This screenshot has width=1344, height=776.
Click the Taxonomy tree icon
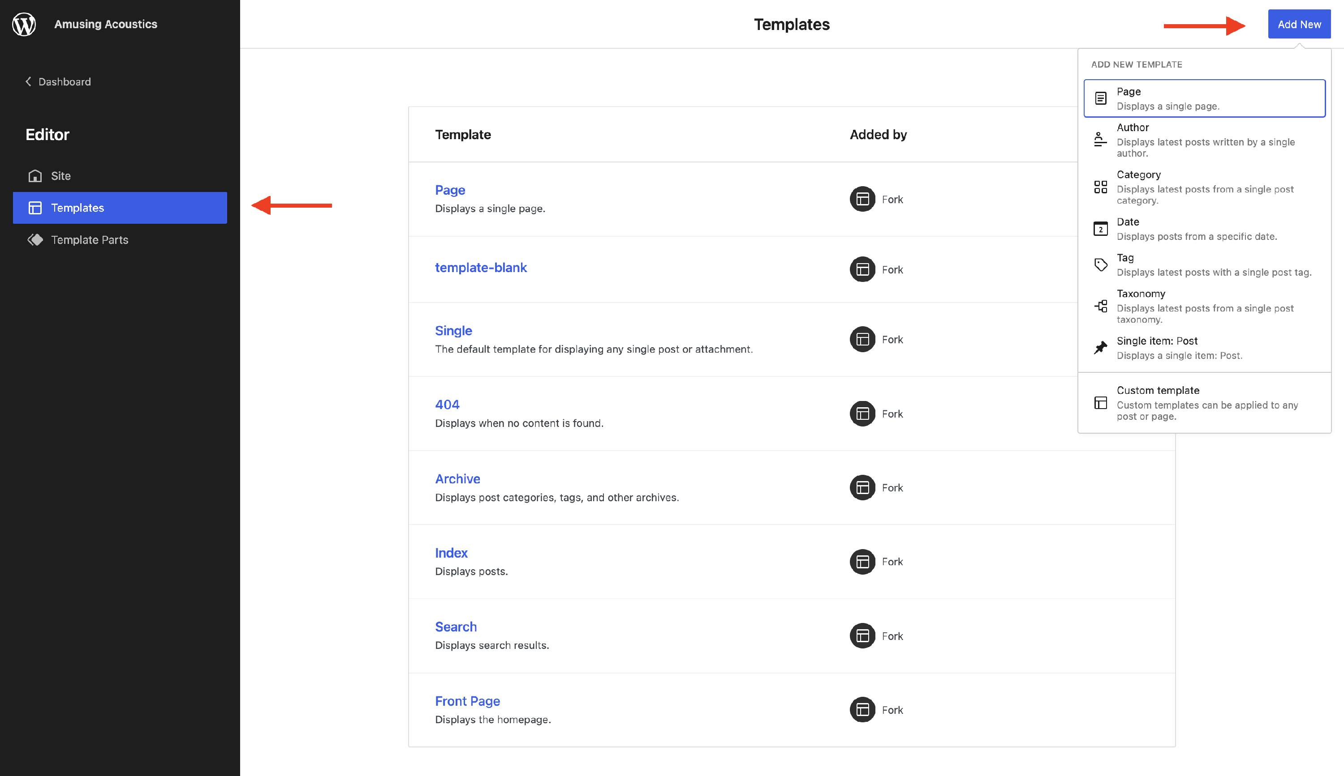pos(1100,306)
